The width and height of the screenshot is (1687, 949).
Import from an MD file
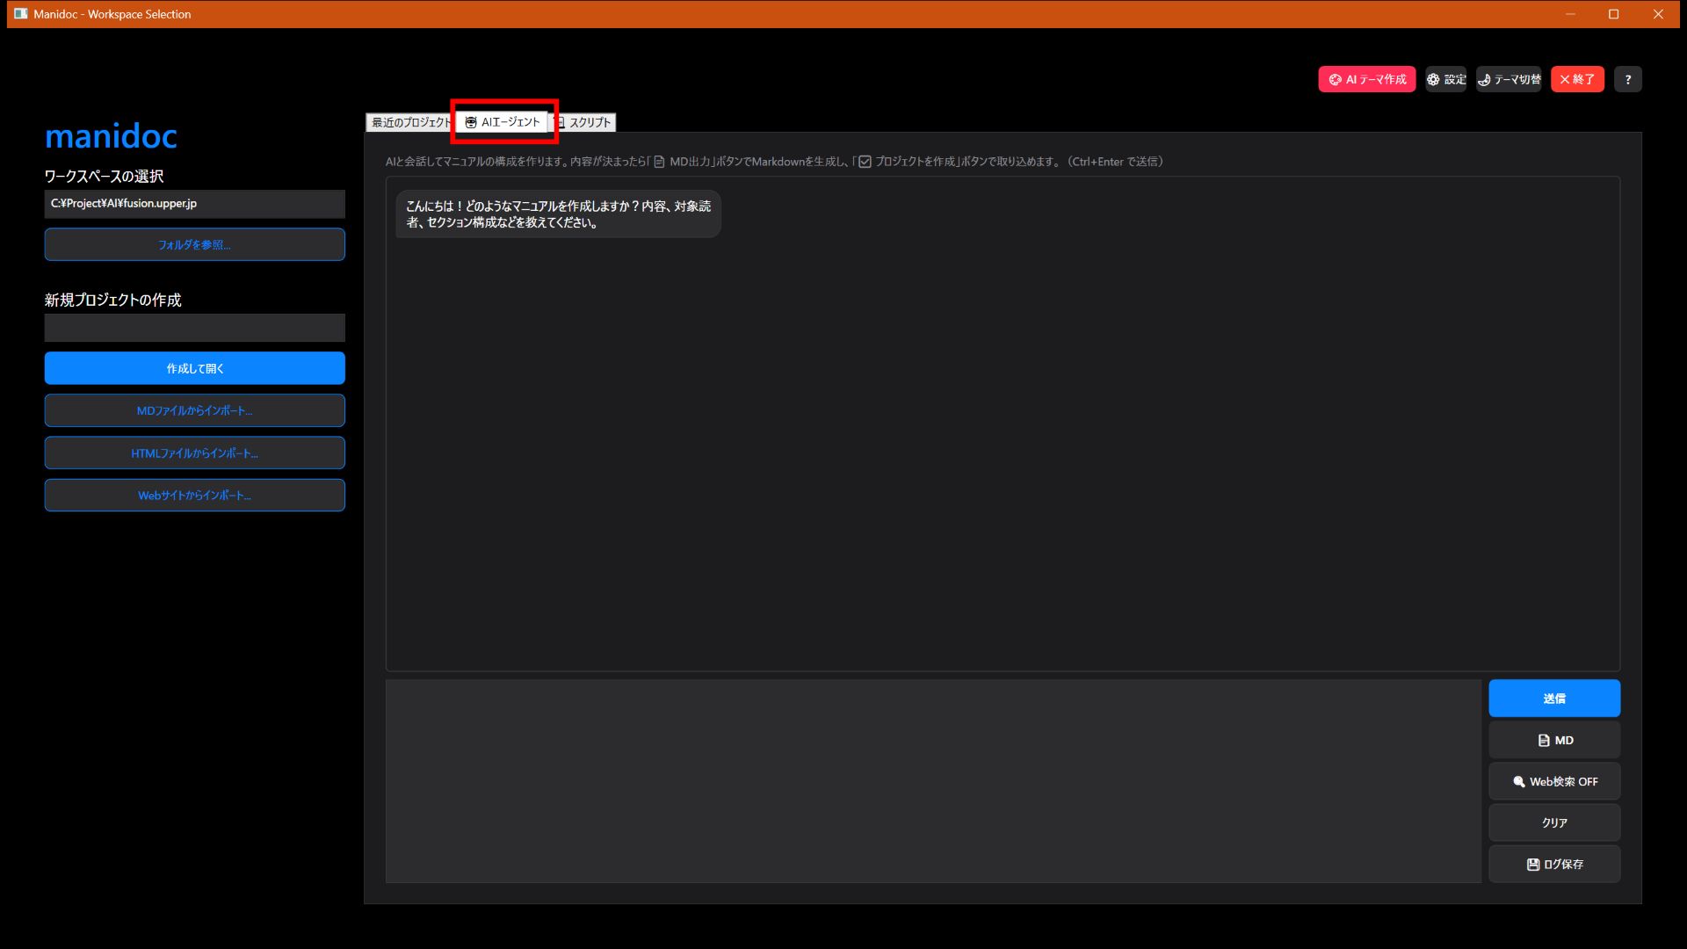[194, 410]
